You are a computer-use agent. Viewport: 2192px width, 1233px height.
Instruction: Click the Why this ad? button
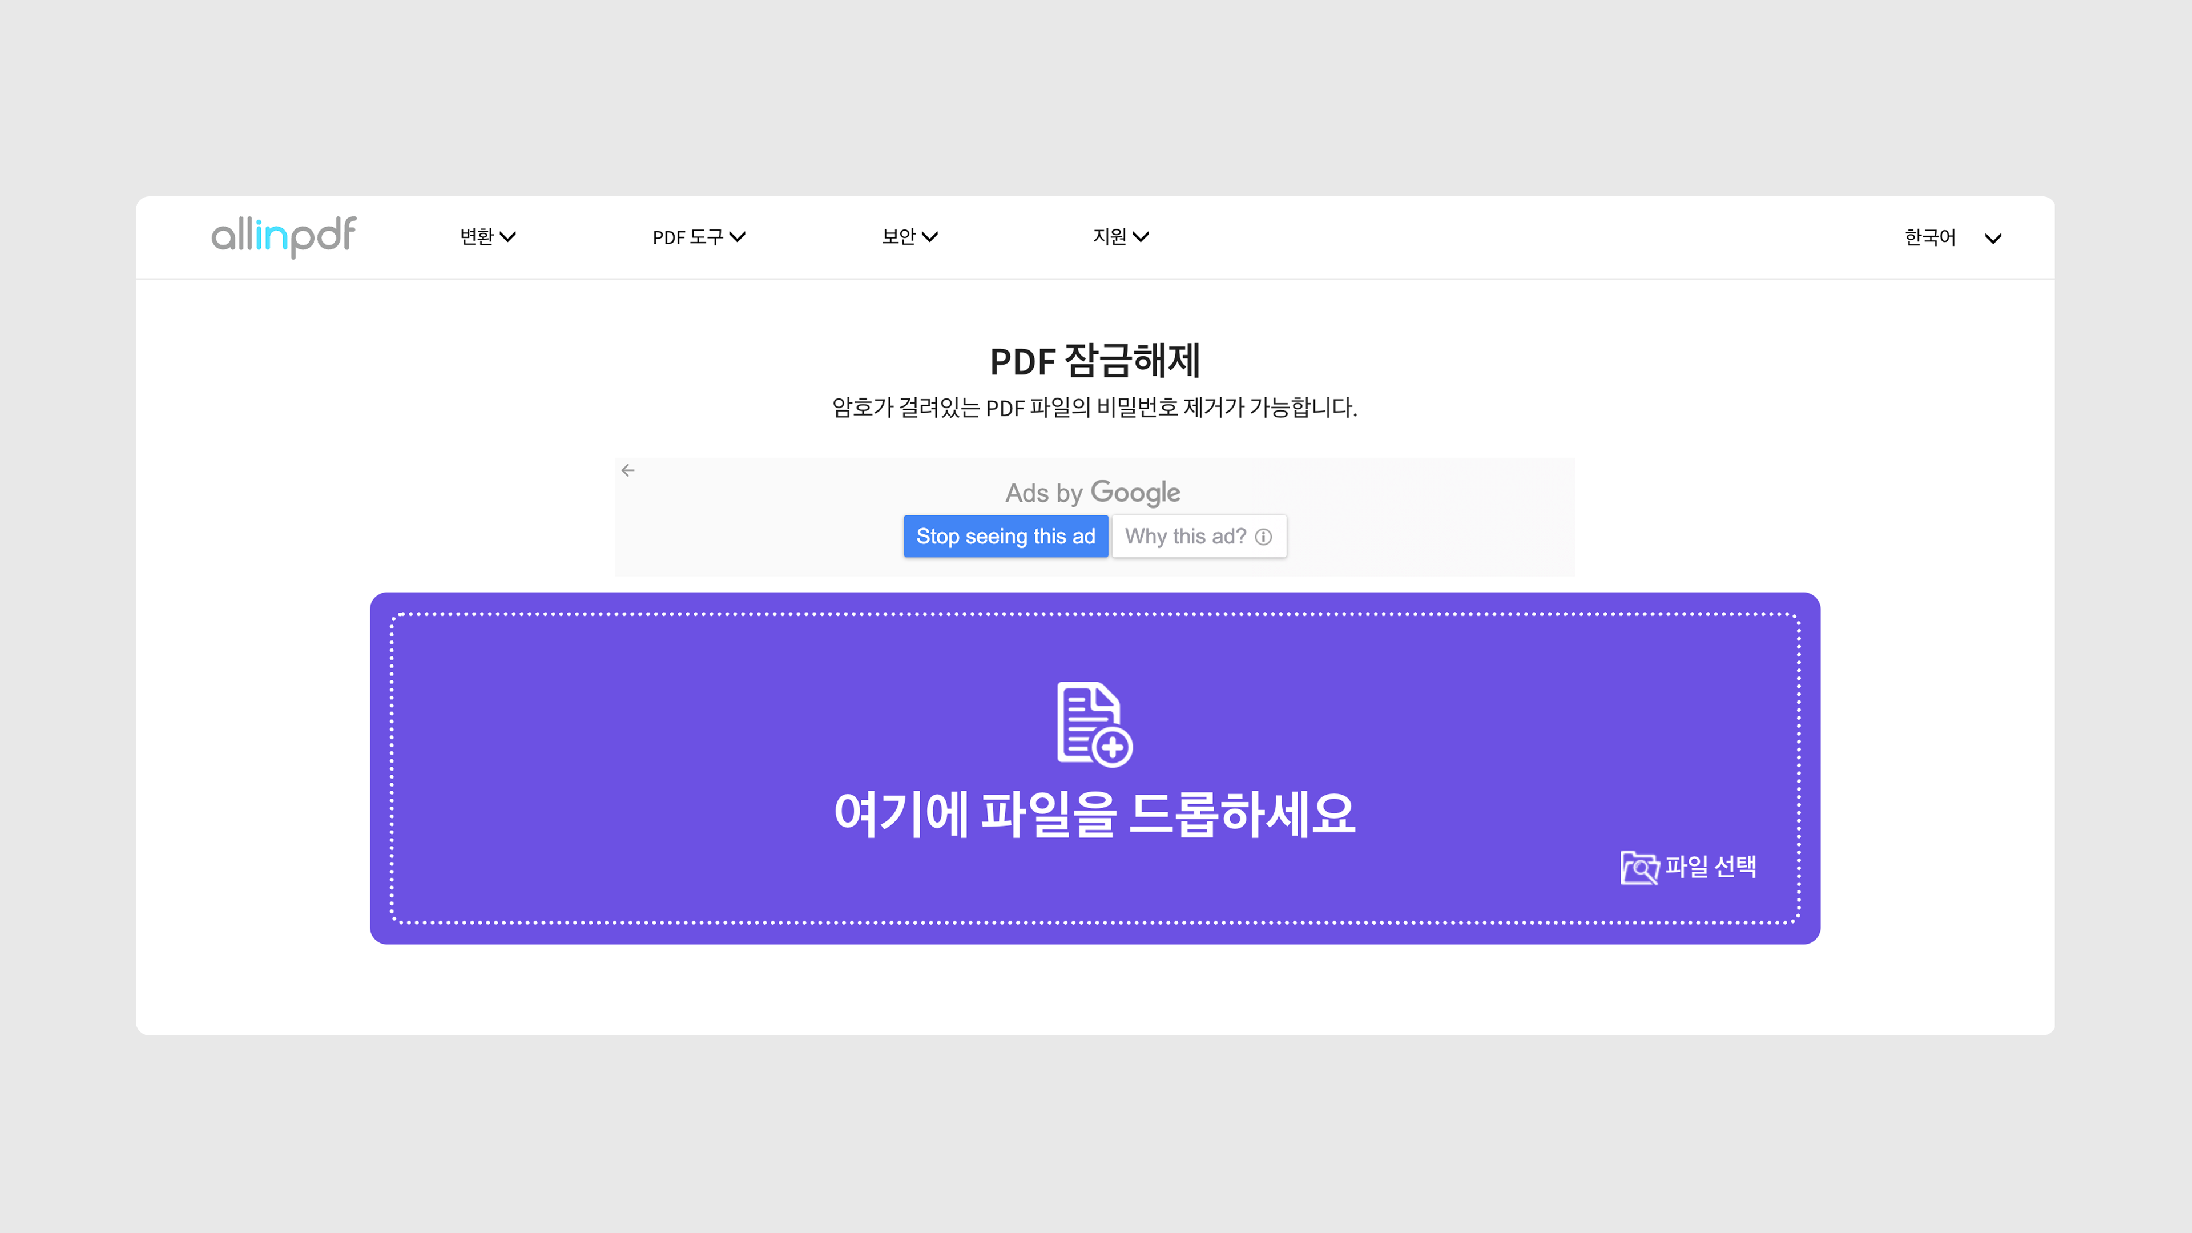(1184, 536)
